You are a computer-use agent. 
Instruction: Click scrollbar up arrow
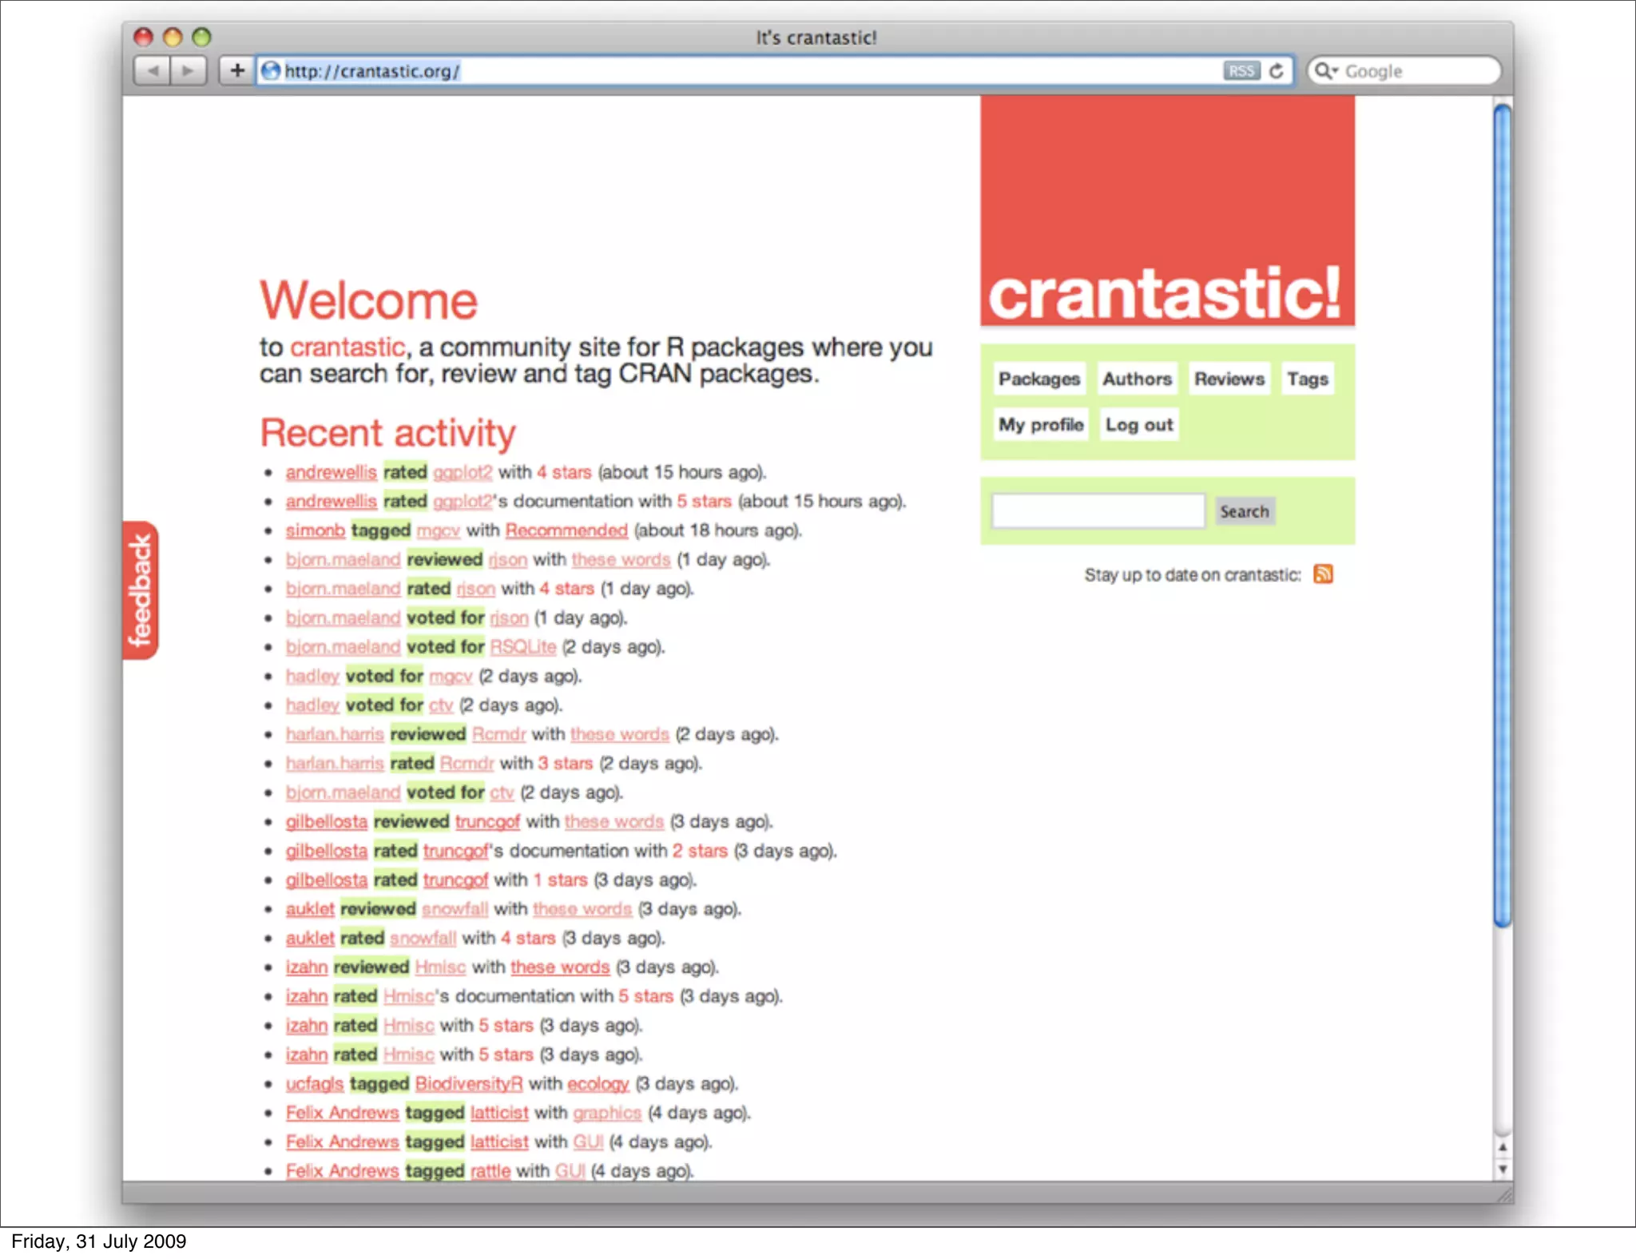(1503, 1147)
